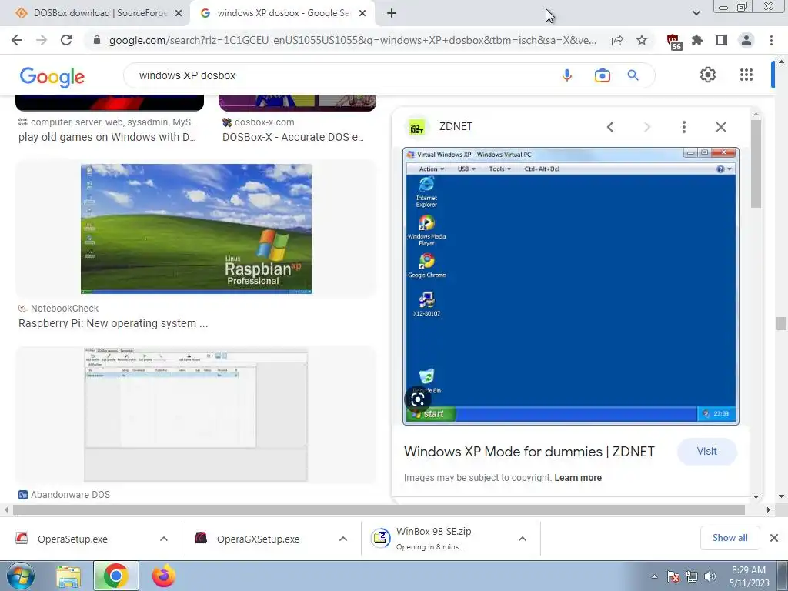
Task: Visit the ZDNET page
Action: (706, 451)
